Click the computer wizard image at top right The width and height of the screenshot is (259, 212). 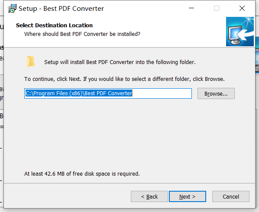click(x=240, y=32)
